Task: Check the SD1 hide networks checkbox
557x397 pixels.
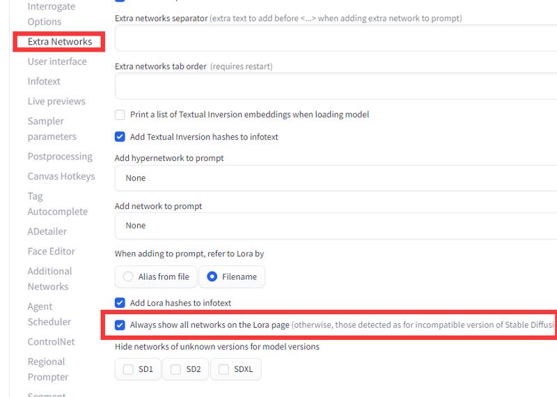Action: [x=128, y=369]
